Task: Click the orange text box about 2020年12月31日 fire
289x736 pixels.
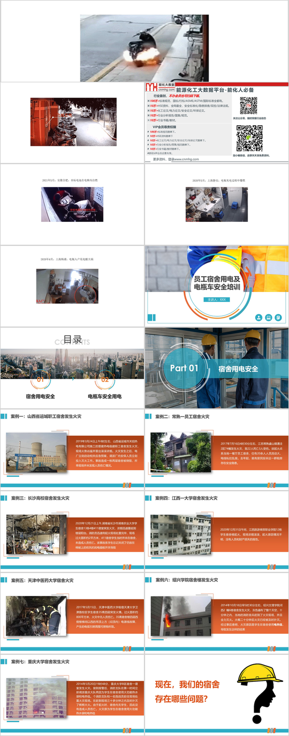Action: point(250,535)
